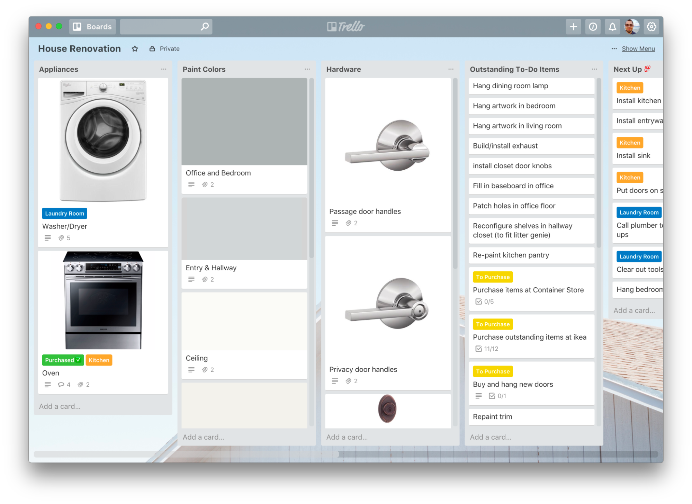The width and height of the screenshot is (692, 504).
Task: Click the Washer/Dryer card to open it
Action: (x=103, y=225)
